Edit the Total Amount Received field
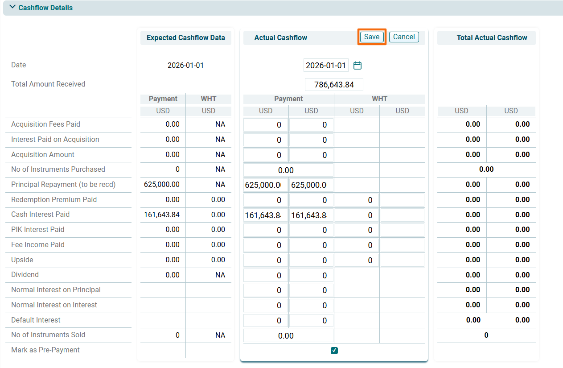 tap(334, 85)
